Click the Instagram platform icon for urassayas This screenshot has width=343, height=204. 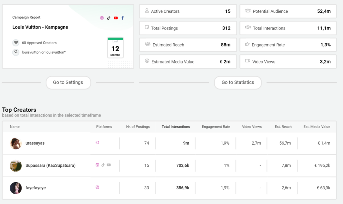(x=97, y=143)
